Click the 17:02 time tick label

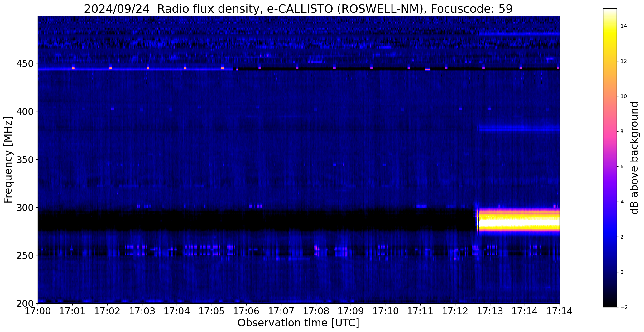(x=108, y=311)
